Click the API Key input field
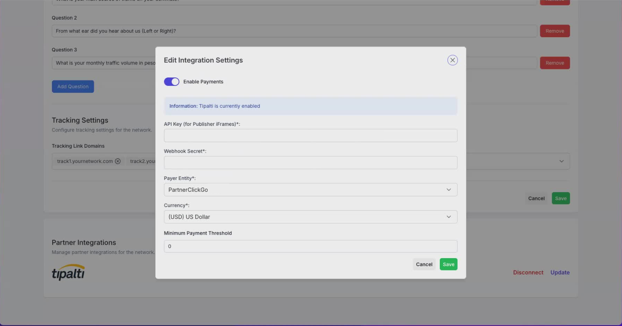Viewport: 622px width, 326px height. click(310, 135)
